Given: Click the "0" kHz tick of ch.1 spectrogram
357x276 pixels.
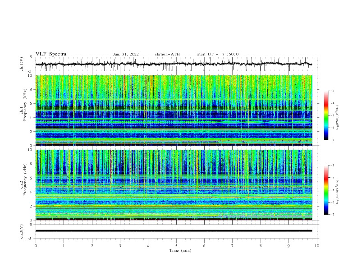Looking at the screenshot, I should [32, 146].
